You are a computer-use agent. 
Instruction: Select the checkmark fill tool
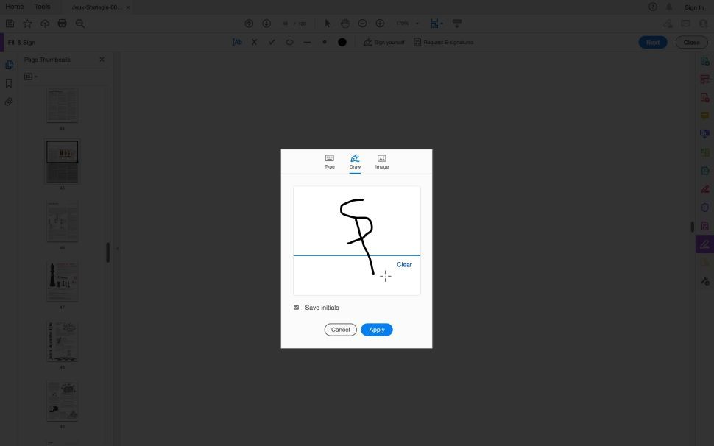click(272, 42)
